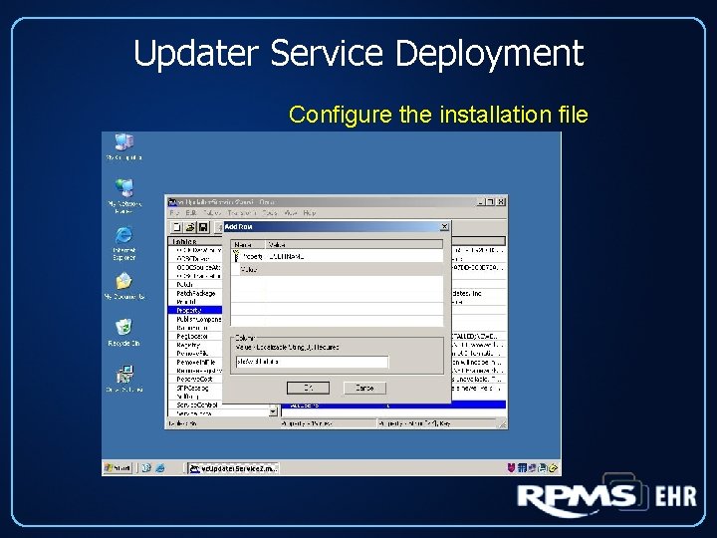
Task: Click the key icon beside Property row
Action: pyautogui.click(x=236, y=256)
